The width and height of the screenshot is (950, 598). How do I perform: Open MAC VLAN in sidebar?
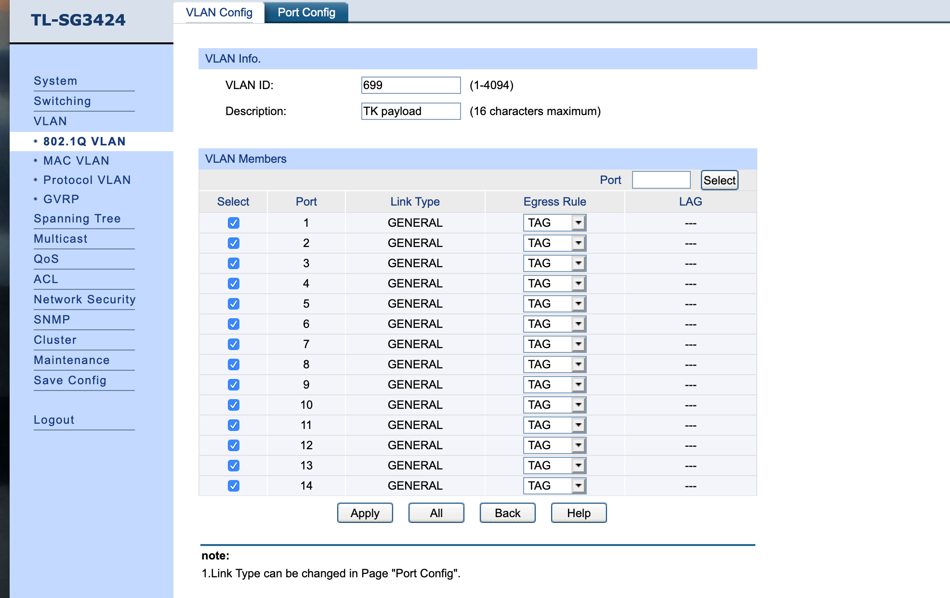(76, 161)
